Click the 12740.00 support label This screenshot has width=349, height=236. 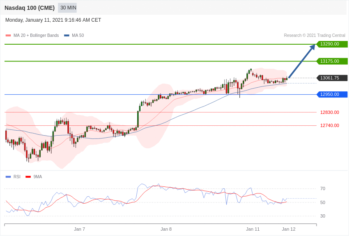[x=330, y=125]
